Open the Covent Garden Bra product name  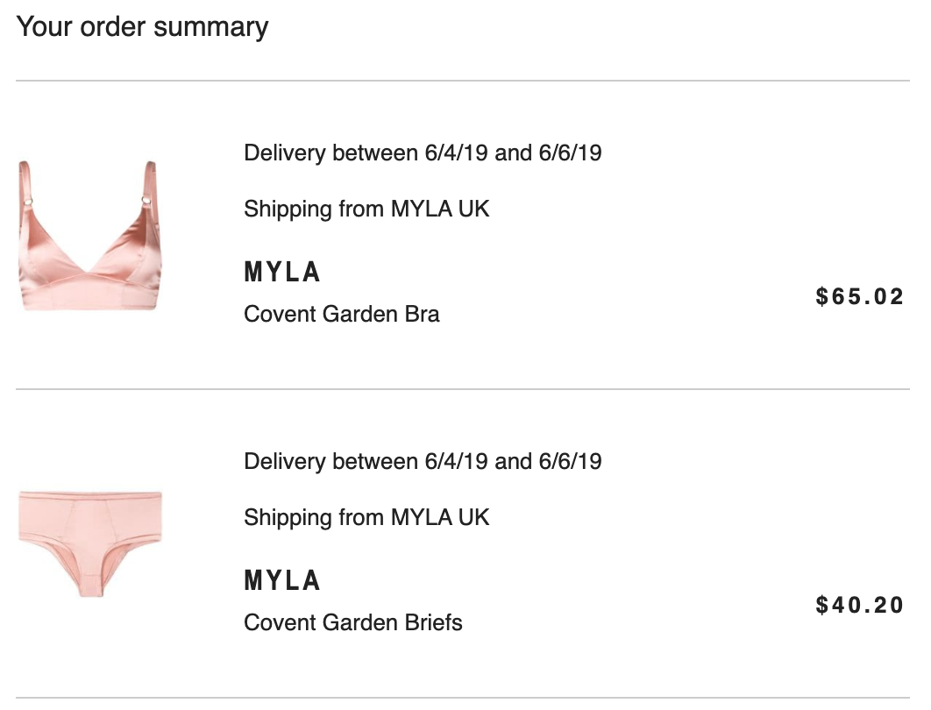(341, 314)
